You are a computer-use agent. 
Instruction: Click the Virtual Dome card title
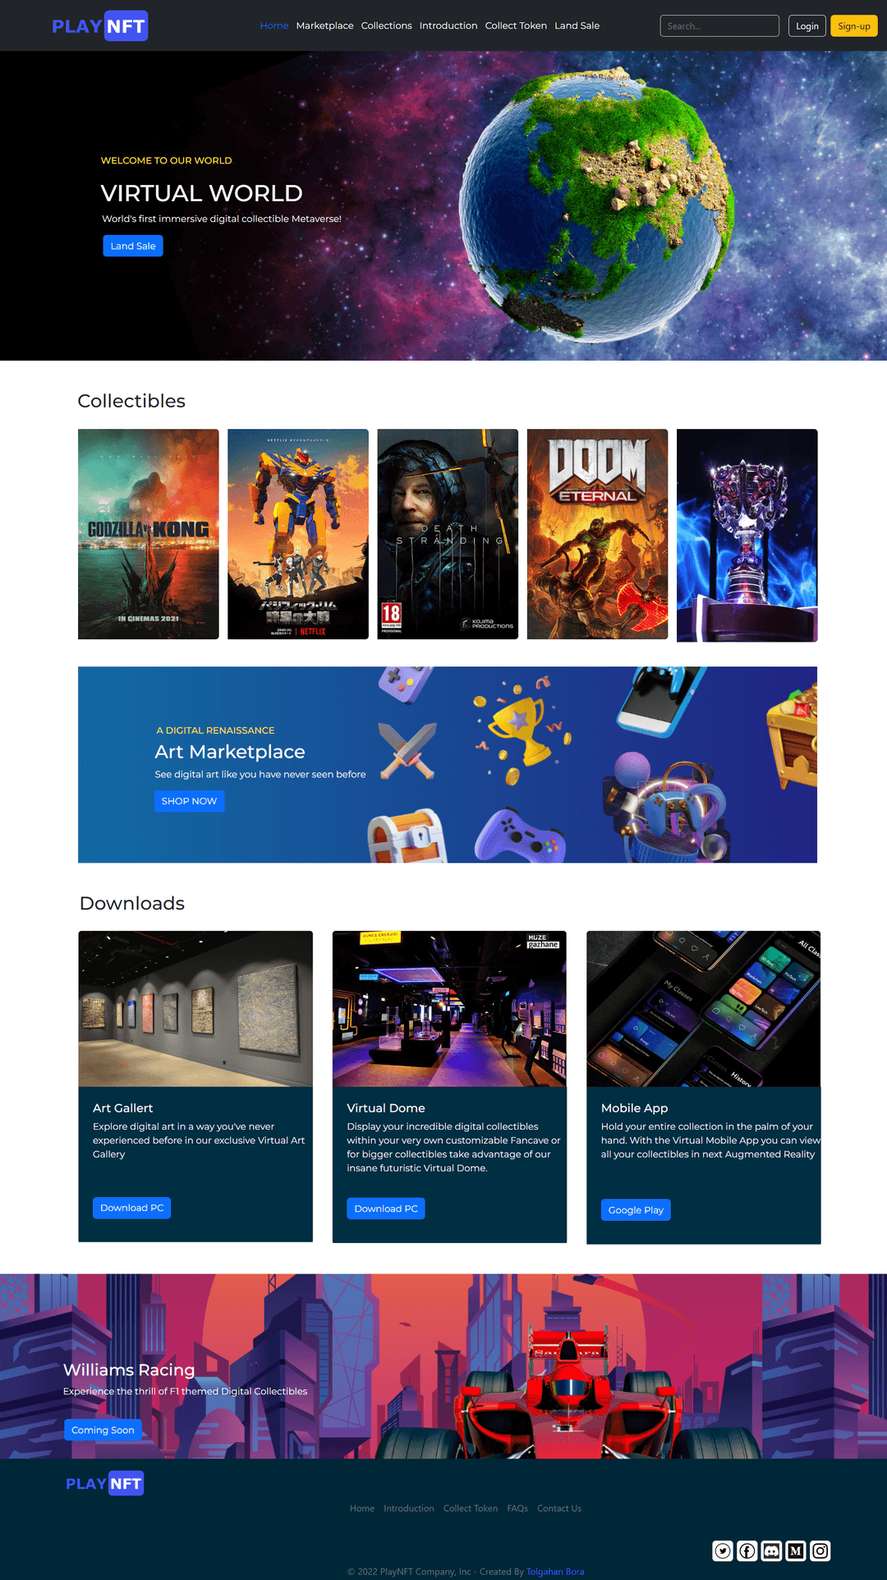tap(386, 1108)
